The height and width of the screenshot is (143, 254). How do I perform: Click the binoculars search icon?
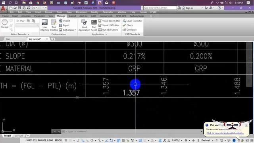coord(179,8)
